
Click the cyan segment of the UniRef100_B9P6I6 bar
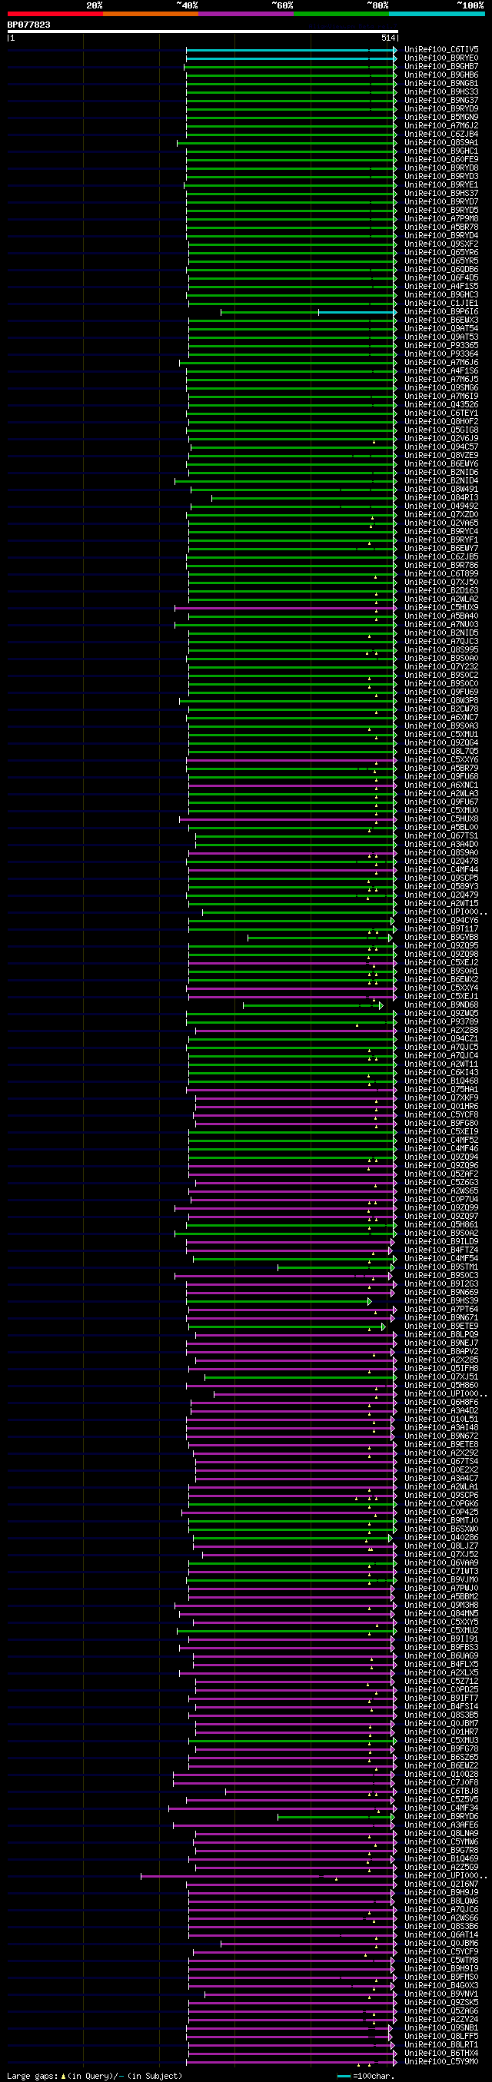point(357,312)
